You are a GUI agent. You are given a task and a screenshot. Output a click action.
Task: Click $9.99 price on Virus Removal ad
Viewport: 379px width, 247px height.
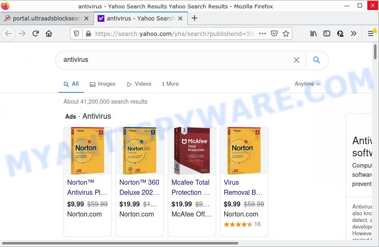pyautogui.click(x=232, y=204)
